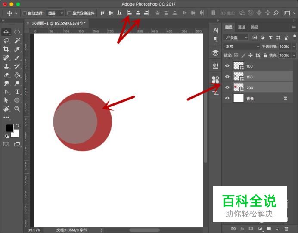Select the Paint Bucket tool
The height and width of the screenshot is (233, 298).
tap(17, 75)
